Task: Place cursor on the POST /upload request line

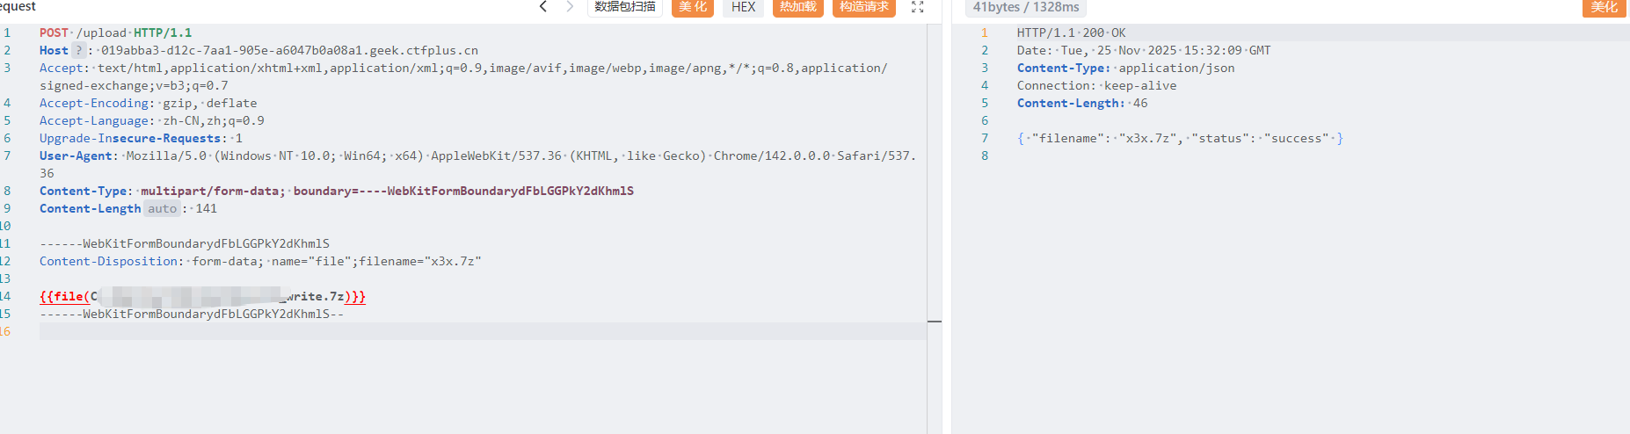Action: 115,33
